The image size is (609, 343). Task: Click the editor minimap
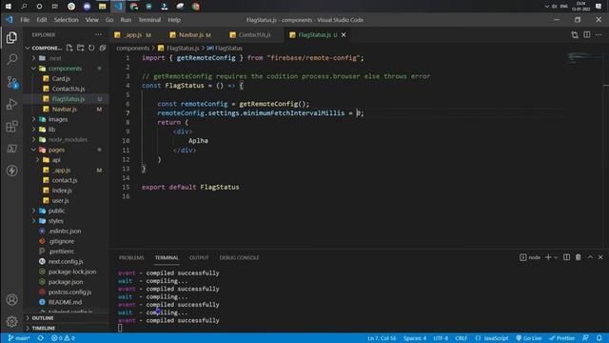coord(582,58)
